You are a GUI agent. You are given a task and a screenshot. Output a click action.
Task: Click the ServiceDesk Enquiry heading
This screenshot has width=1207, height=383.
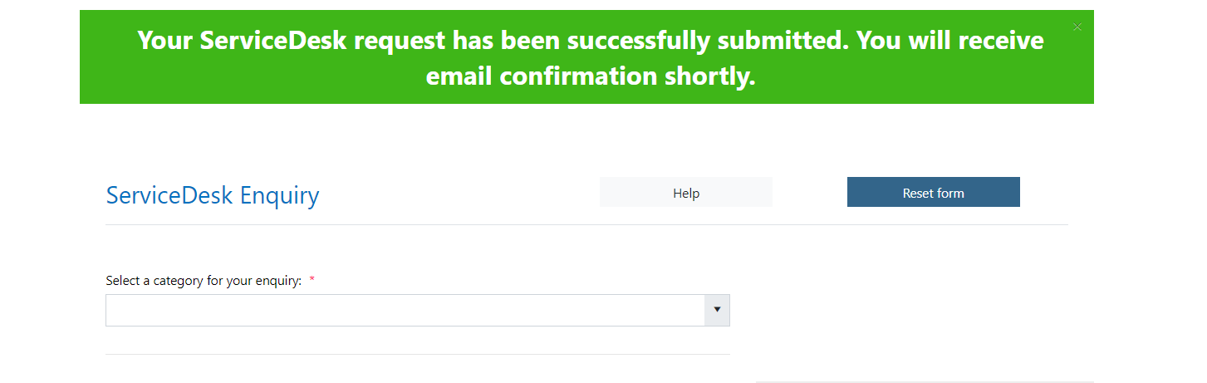(212, 195)
